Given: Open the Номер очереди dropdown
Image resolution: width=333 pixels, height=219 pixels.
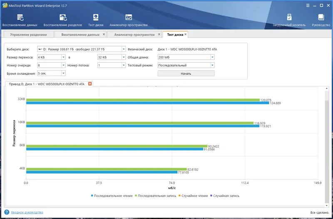Looking at the screenshot, I should 63,65.
